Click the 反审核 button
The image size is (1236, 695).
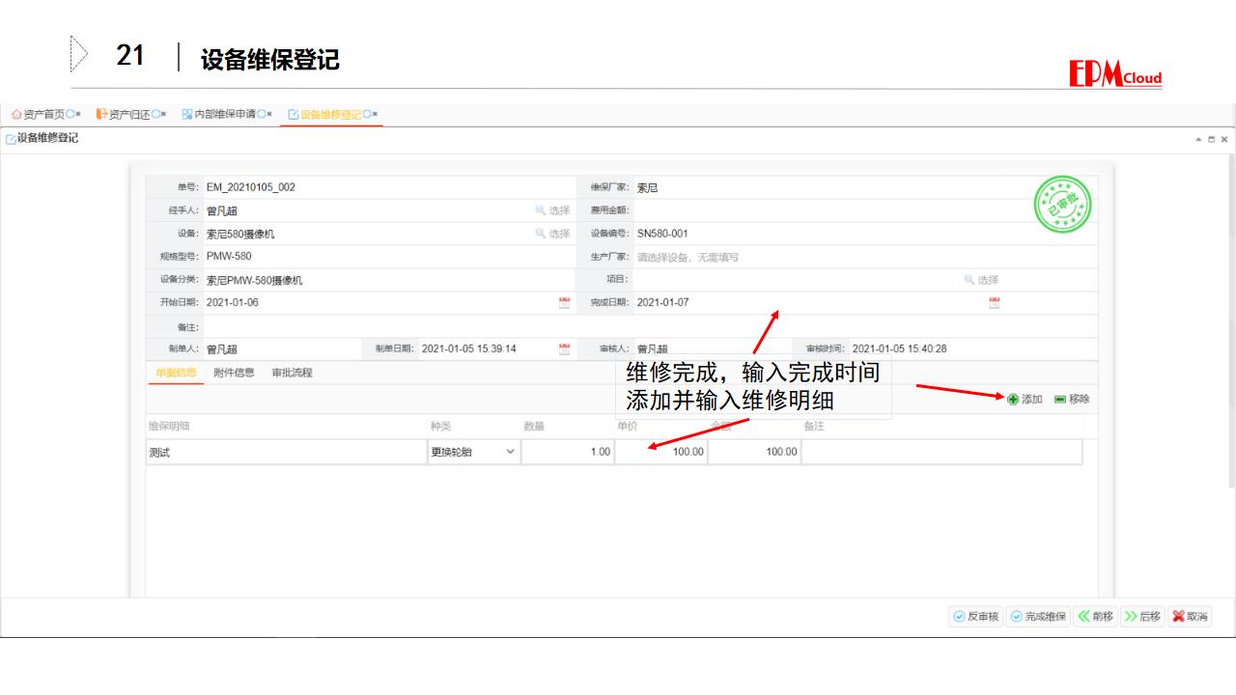pos(975,617)
